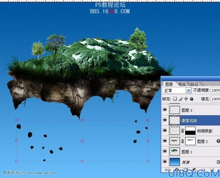
Task: Hide the 滑落石块 layer
Action: click(165, 120)
